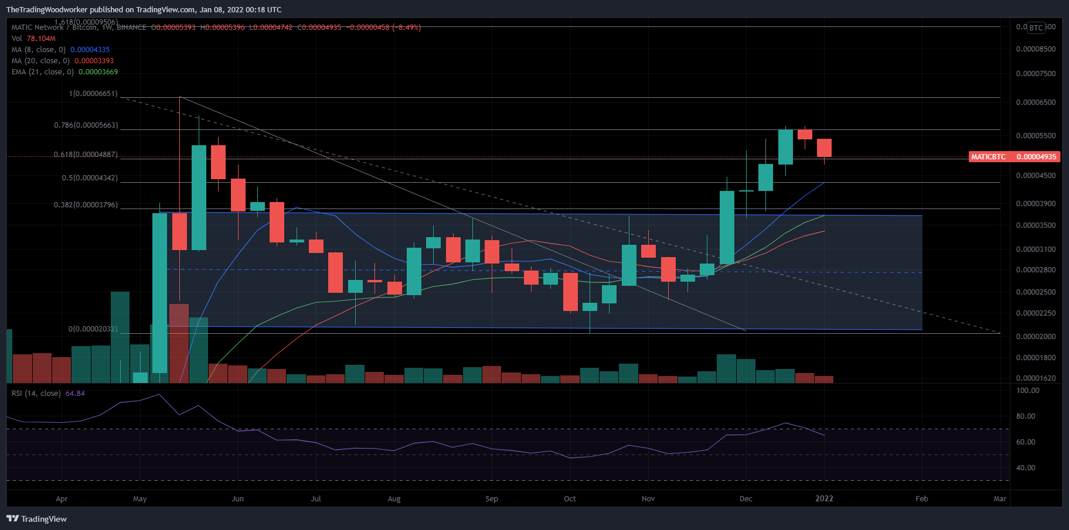The image size is (1069, 530).
Task: Click the Fibonacci 0.5(0.00004342) level label
Action: click(x=90, y=178)
